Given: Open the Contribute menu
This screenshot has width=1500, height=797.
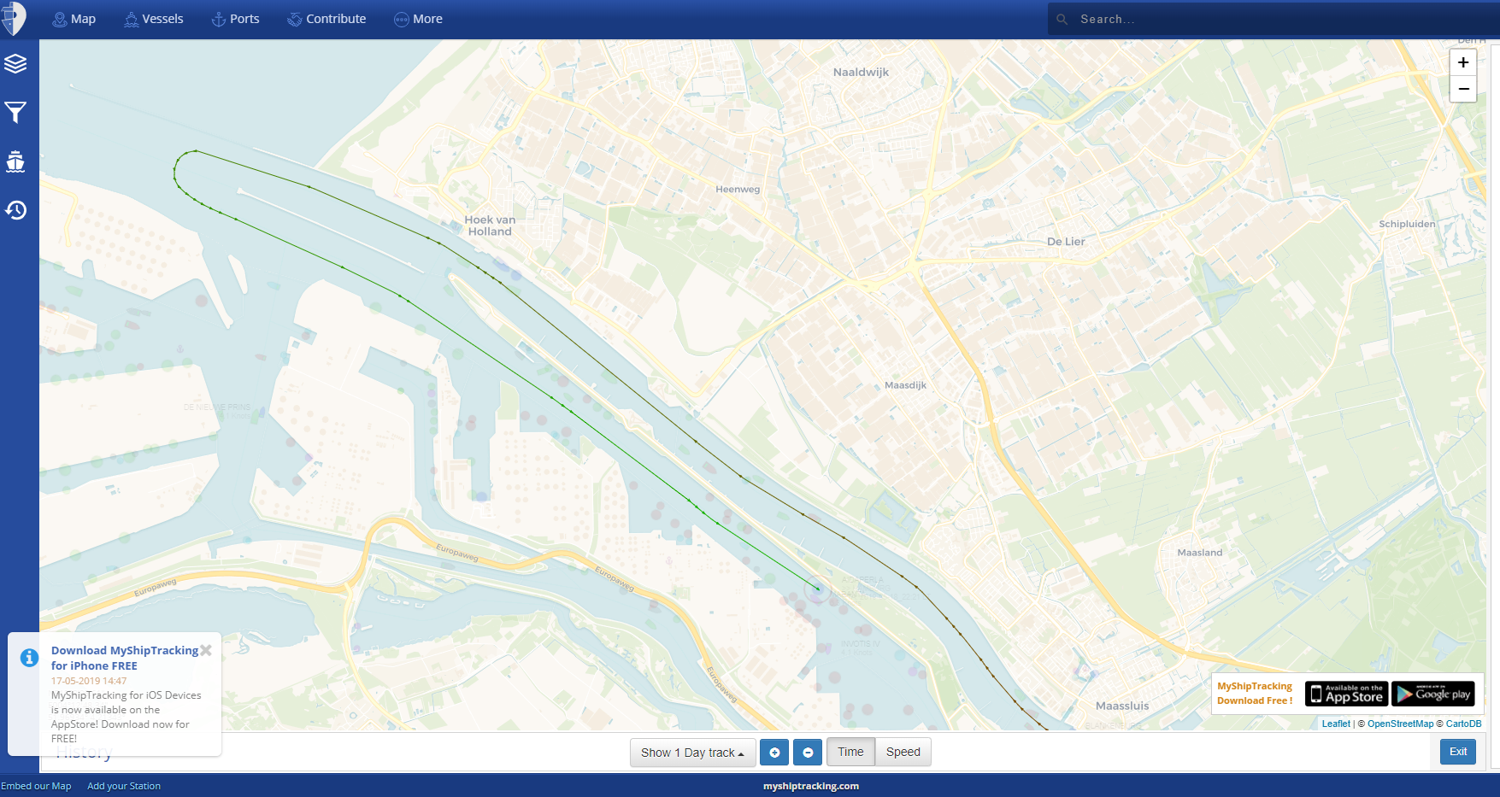Looking at the screenshot, I should coord(326,19).
